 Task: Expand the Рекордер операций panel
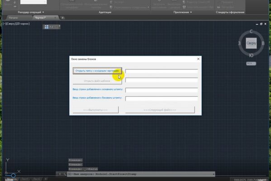pos(31,12)
